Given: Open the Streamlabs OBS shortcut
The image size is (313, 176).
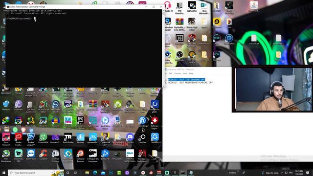Looking at the screenshot, I should [x=19, y=155].
